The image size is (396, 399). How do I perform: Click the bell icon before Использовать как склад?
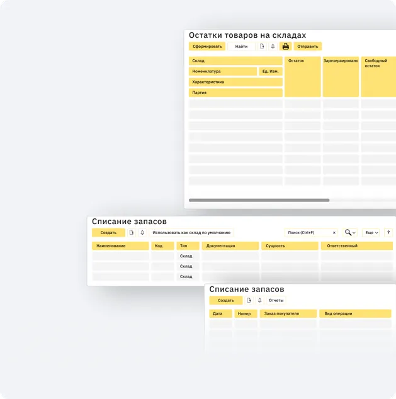pos(142,233)
